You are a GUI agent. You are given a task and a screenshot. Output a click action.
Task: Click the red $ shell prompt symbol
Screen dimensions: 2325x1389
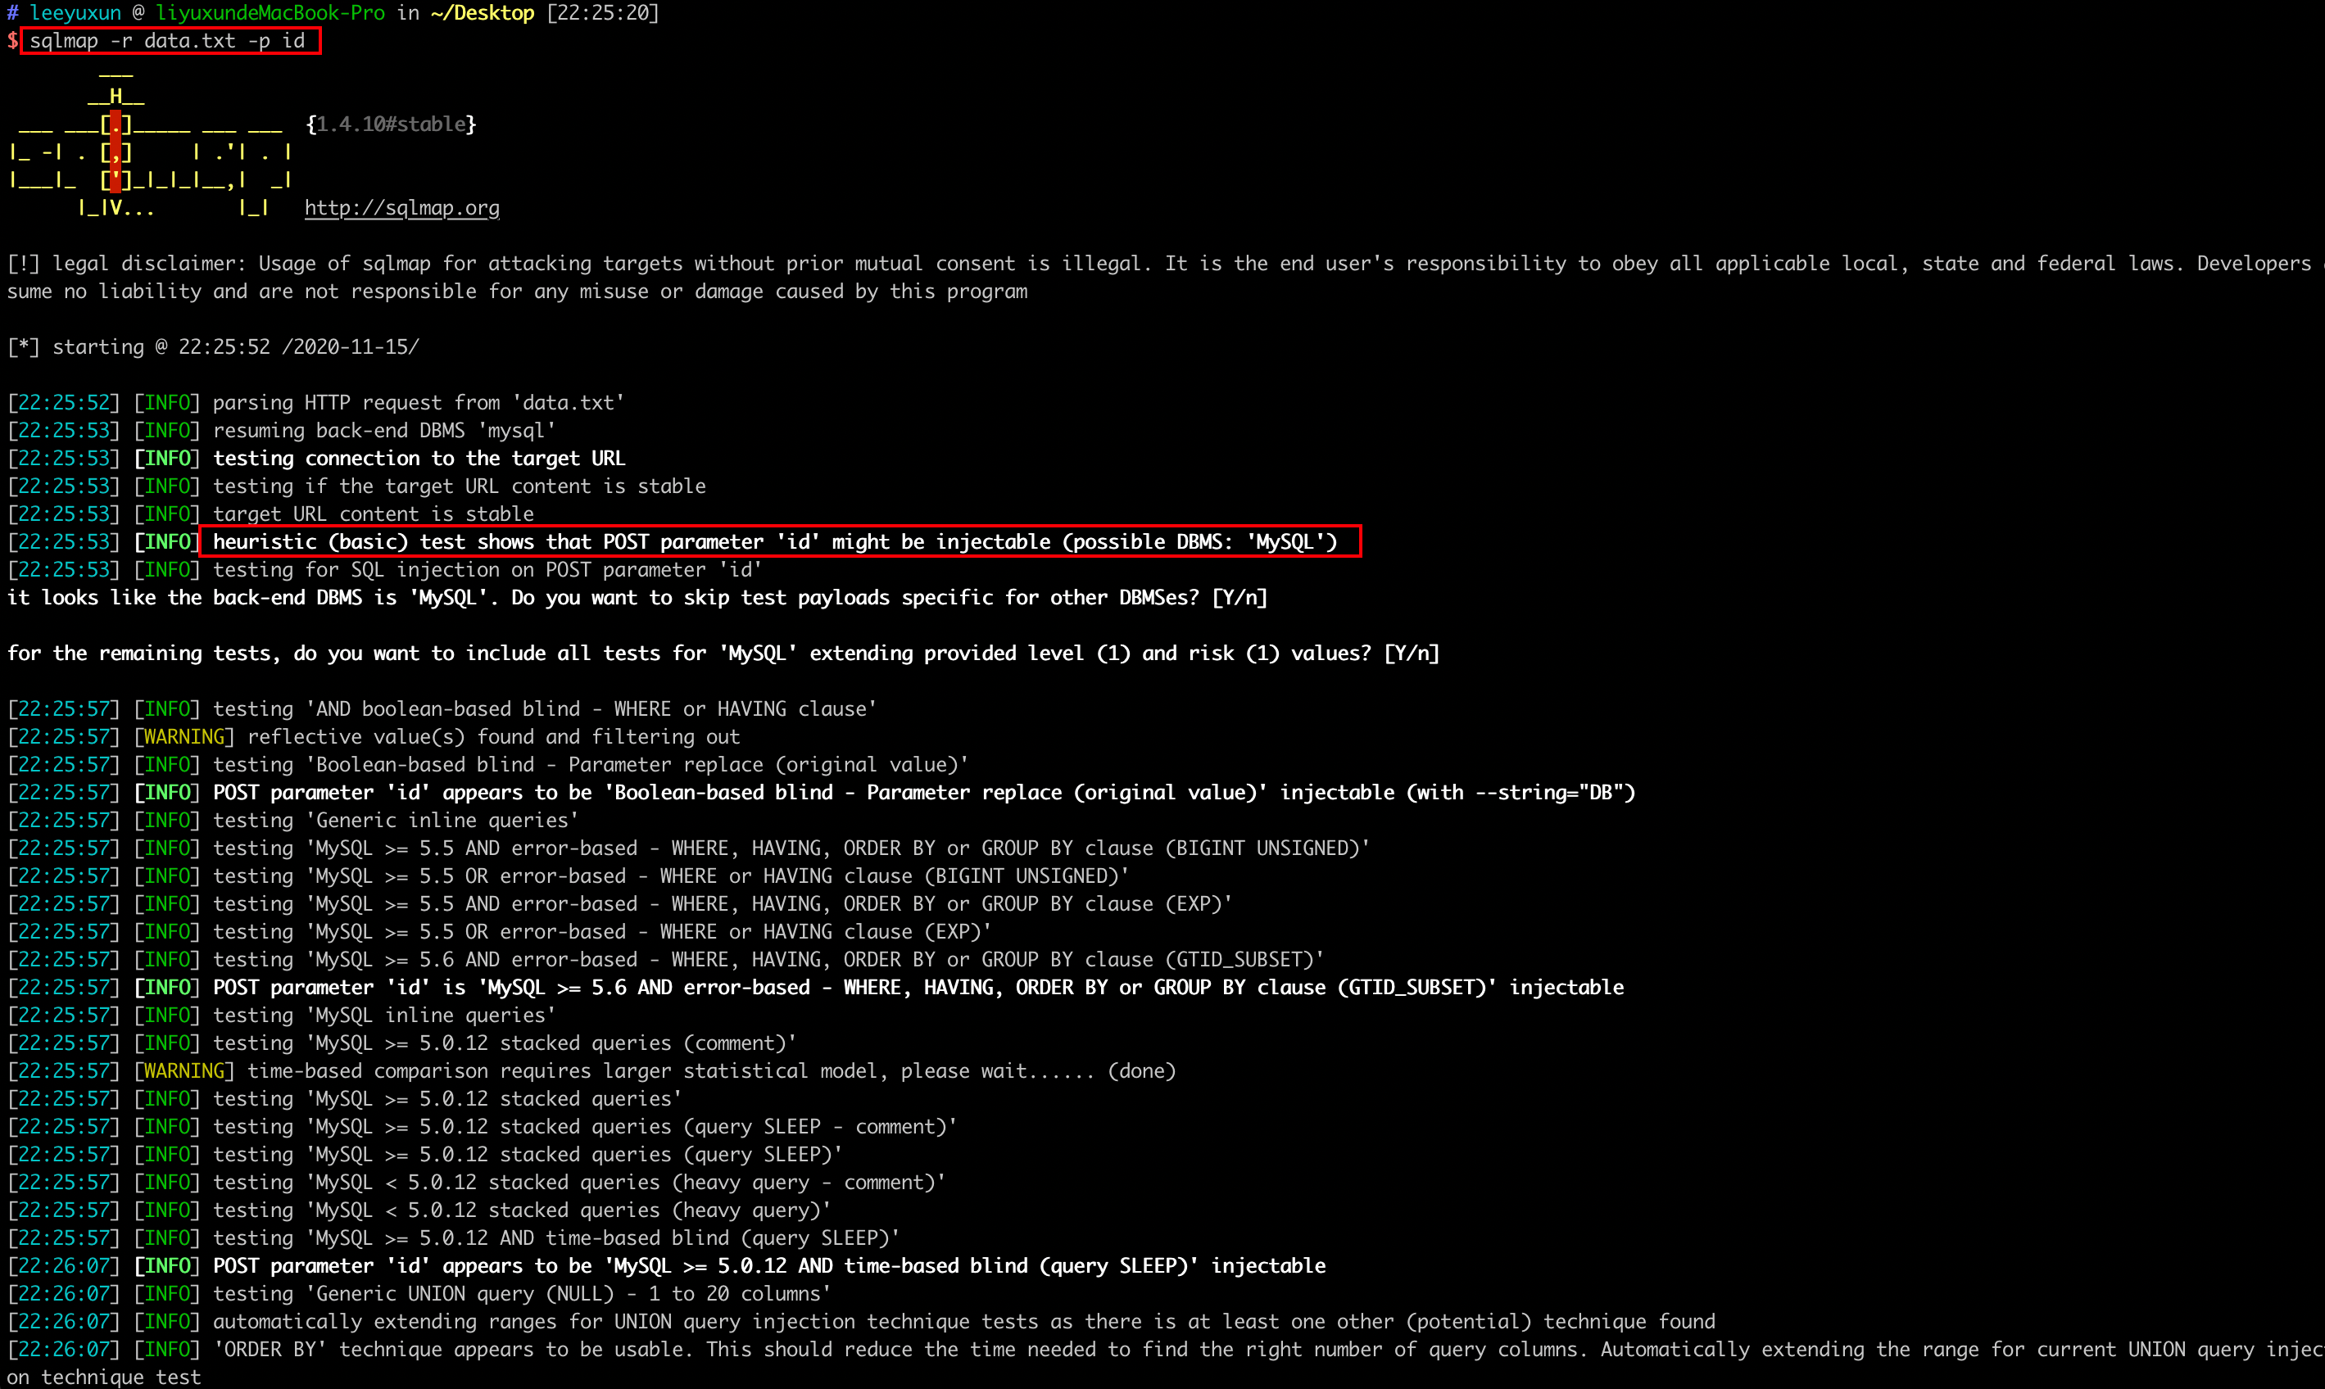click(x=12, y=41)
